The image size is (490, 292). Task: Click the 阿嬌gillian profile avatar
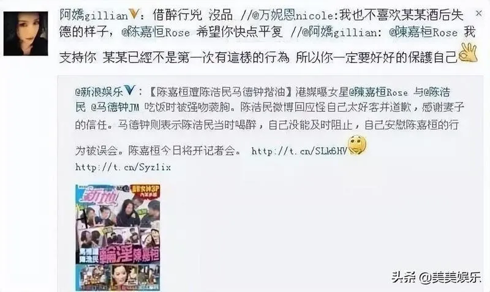pyautogui.click(x=26, y=34)
